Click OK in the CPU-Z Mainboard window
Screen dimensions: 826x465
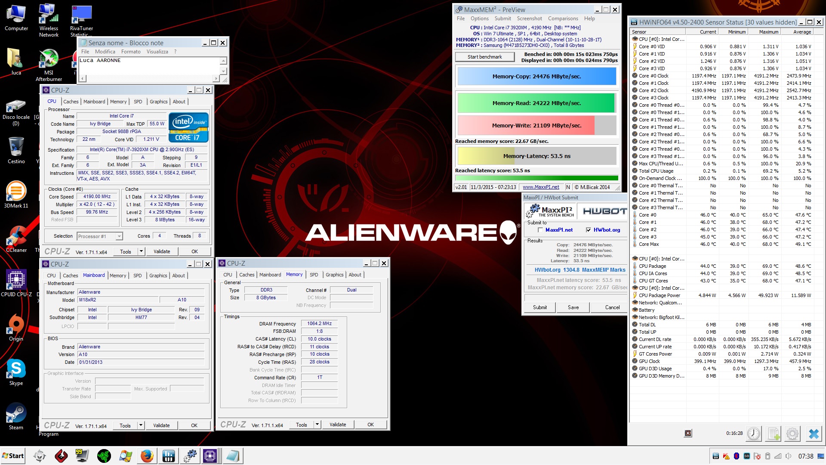[194, 425]
